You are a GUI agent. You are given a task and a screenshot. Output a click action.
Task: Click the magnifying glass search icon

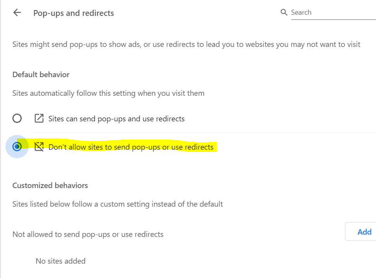click(284, 12)
